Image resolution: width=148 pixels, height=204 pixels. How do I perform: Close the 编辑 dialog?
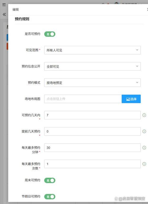tap(147, 9)
